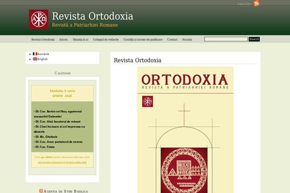Screen dimensions: 290x193
Task: Click the Romanian flag icon
Action: 35,54
